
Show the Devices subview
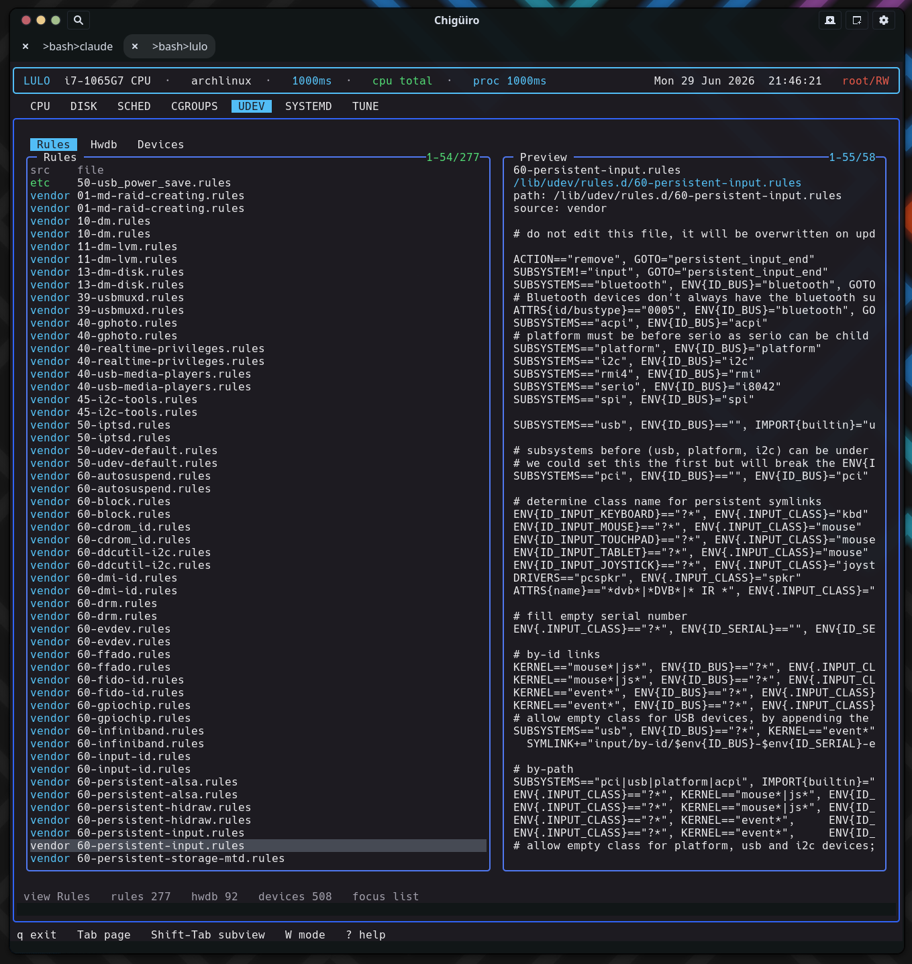161,144
